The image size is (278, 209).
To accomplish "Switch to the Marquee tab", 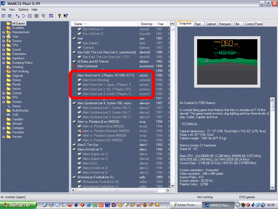I will (x=225, y=24).
